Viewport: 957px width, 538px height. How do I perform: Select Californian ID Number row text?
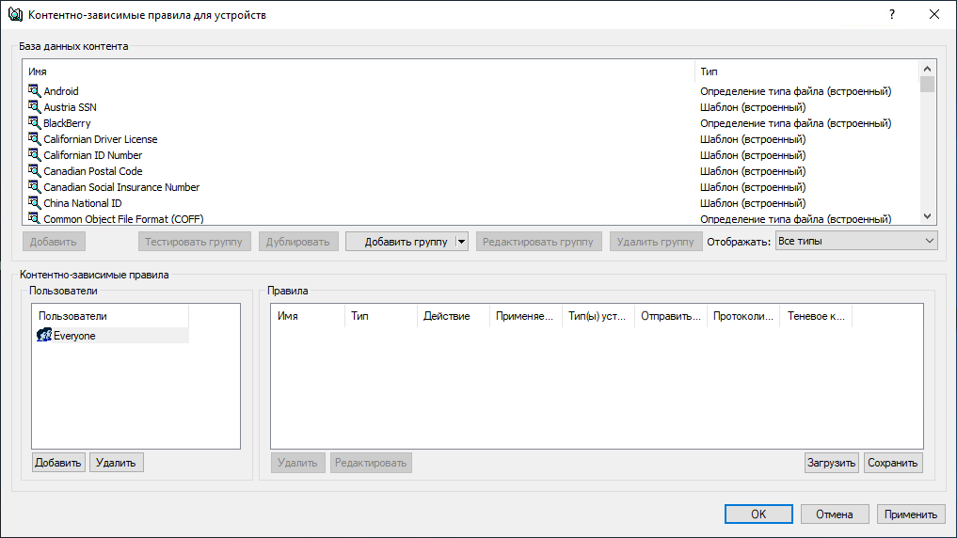tap(93, 155)
